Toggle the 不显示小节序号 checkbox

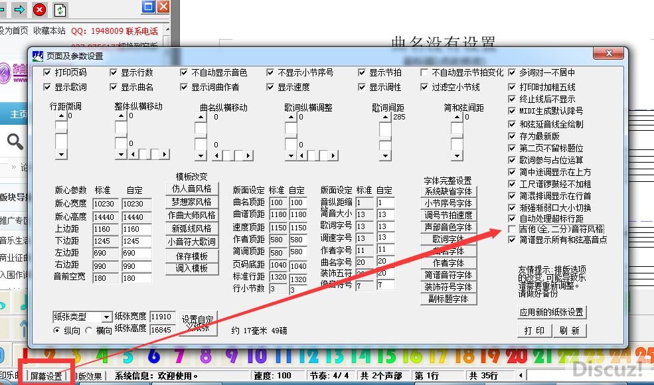[x=270, y=72]
